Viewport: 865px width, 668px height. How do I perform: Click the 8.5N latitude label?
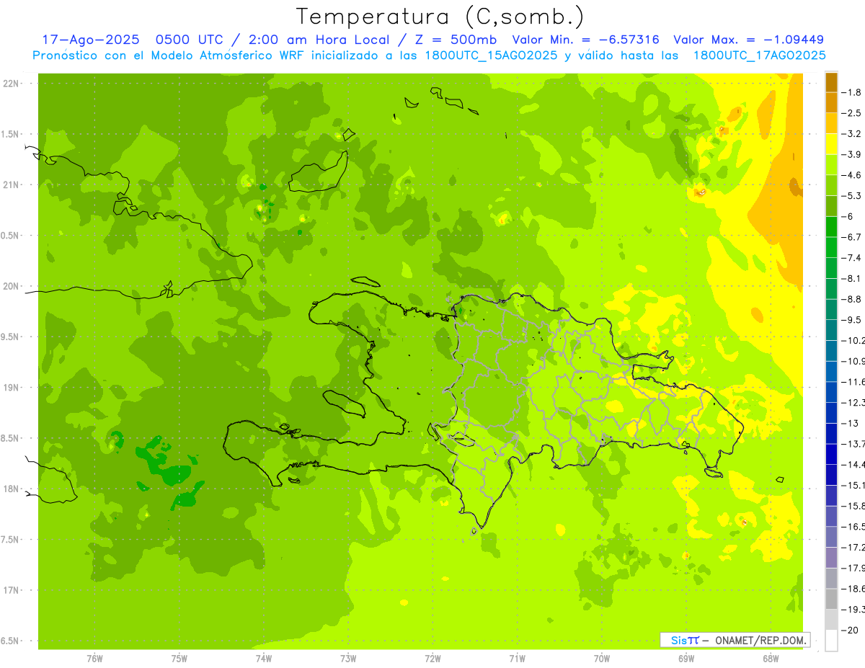point(11,438)
